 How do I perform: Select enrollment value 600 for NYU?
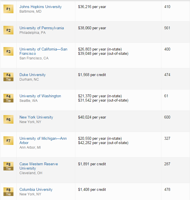[167, 117]
